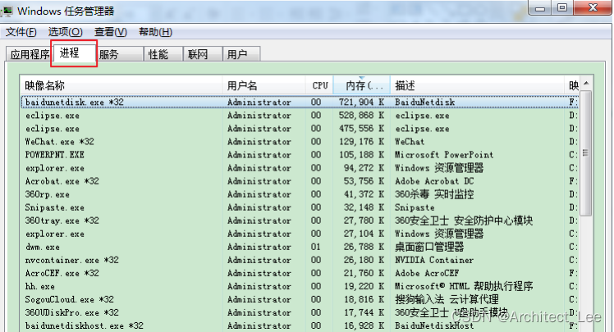Switch to the 服务 tab
The width and height of the screenshot is (614, 332).
tap(119, 54)
